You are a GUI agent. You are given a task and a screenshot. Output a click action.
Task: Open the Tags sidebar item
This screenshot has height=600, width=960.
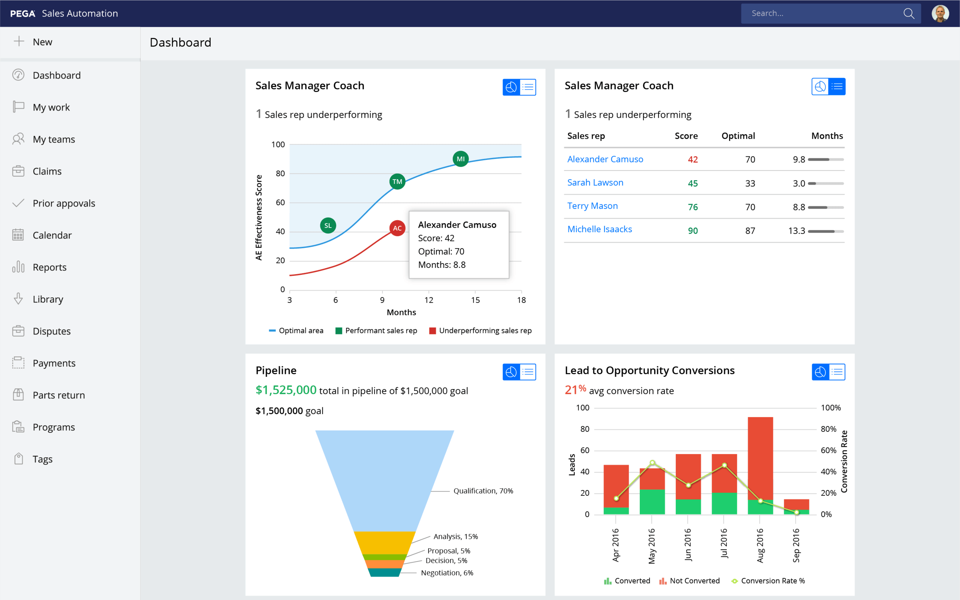pos(42,459)
